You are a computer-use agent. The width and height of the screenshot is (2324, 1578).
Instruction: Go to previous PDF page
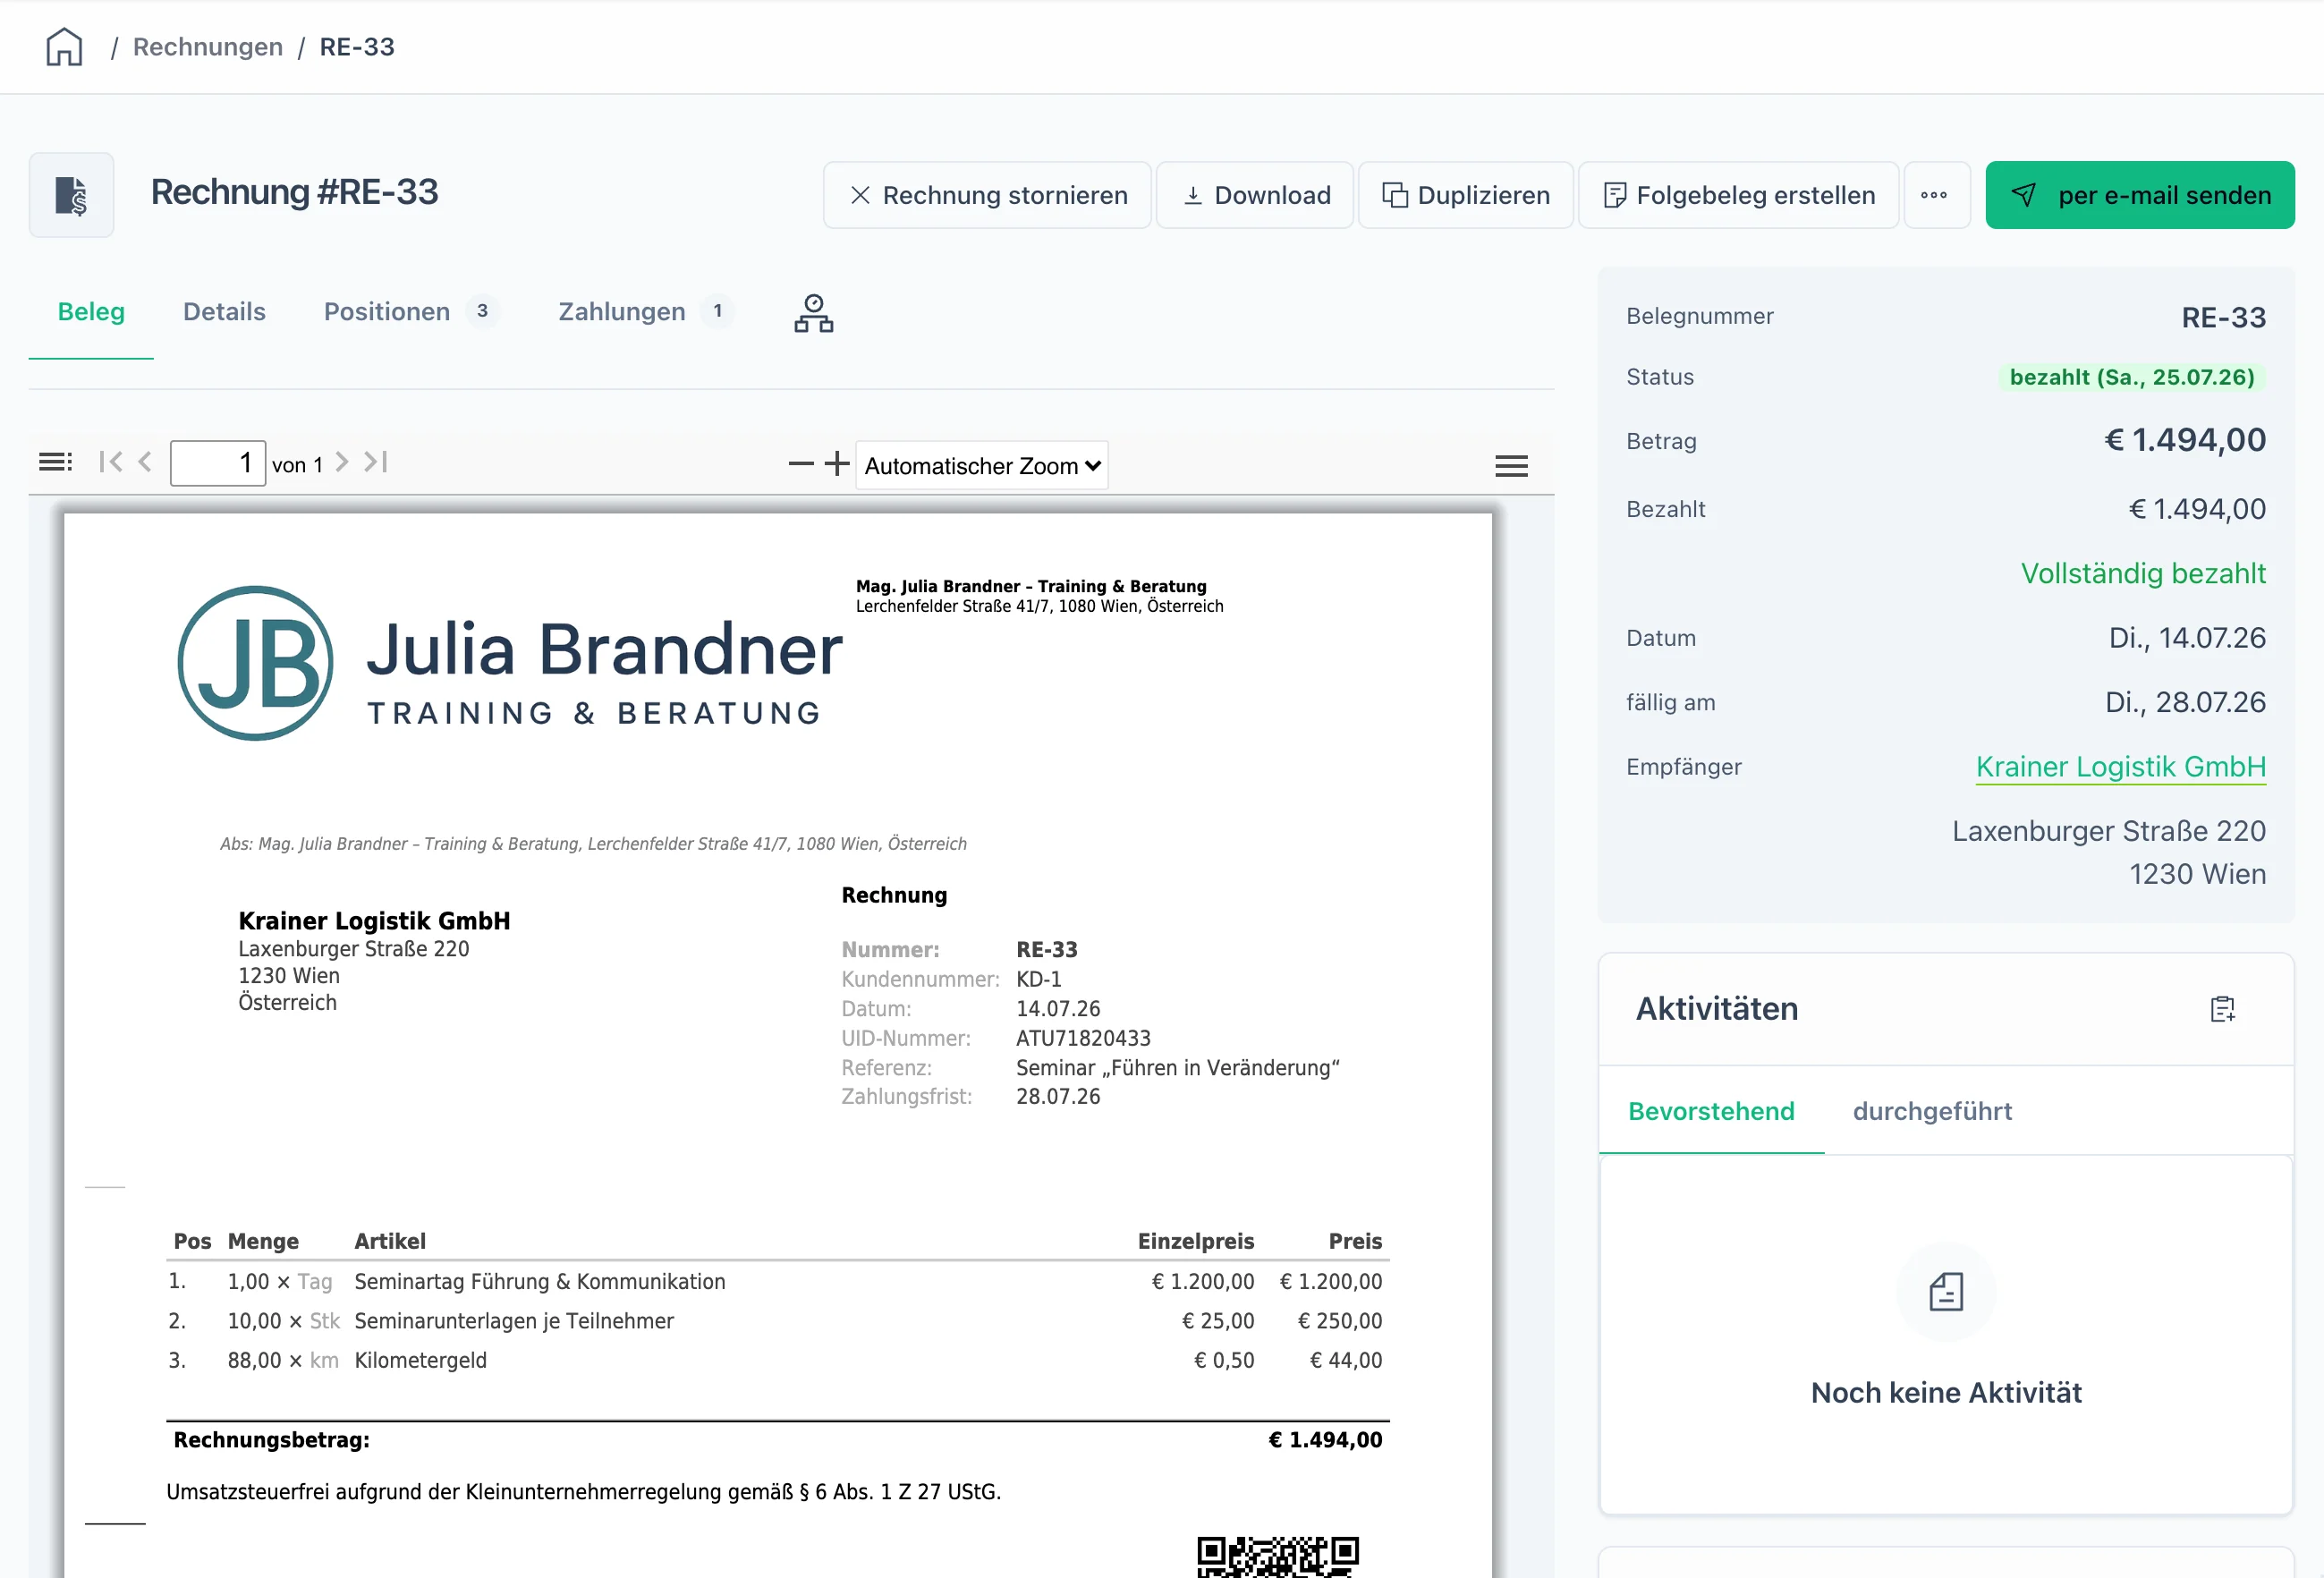click(146, 462)
